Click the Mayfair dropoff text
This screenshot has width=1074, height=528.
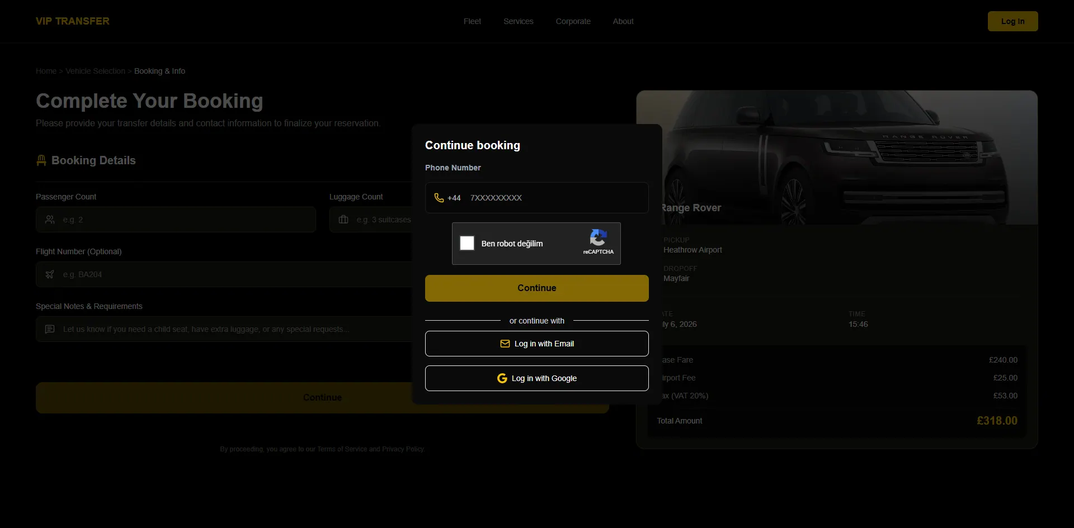(x=676, y=278)
